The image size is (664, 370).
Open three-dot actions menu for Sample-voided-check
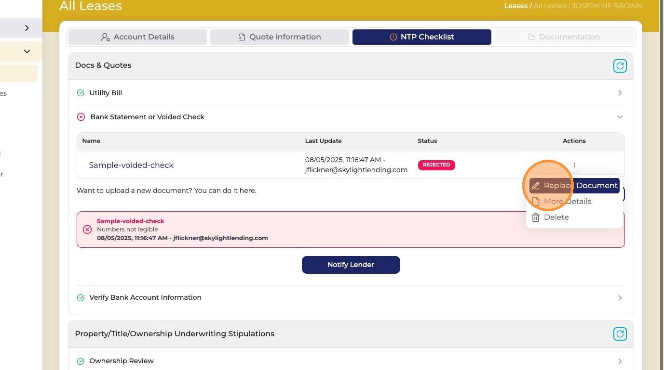click(574, 165)
